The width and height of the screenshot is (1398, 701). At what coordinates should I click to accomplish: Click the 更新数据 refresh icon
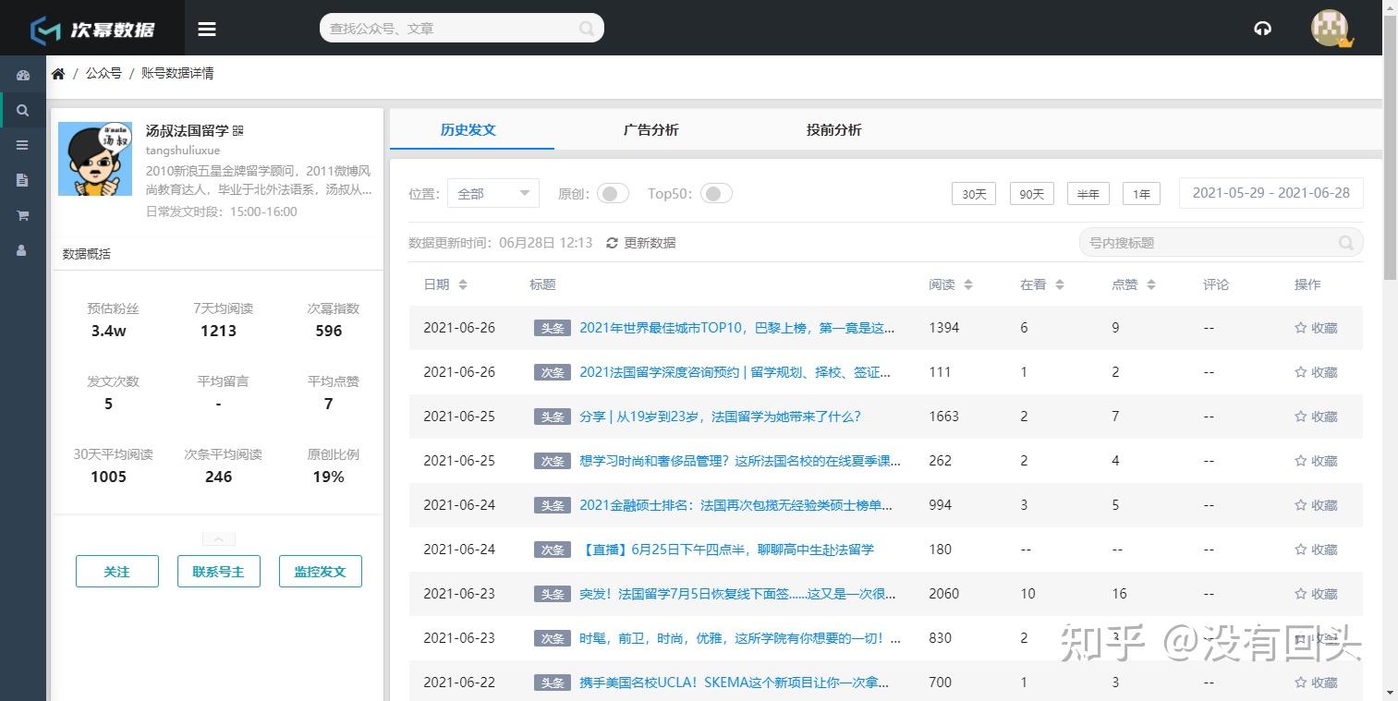pyautogui.click(x=612, y=243)
